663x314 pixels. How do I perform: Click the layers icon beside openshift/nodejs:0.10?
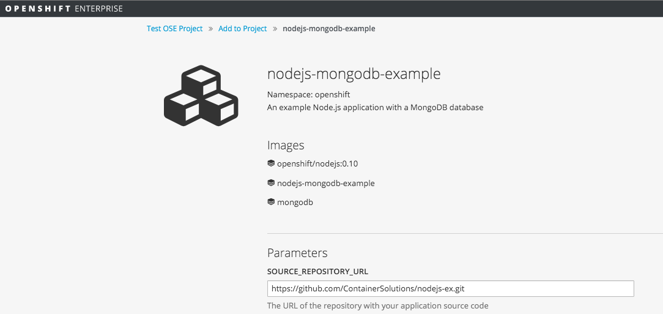point(271,163)
